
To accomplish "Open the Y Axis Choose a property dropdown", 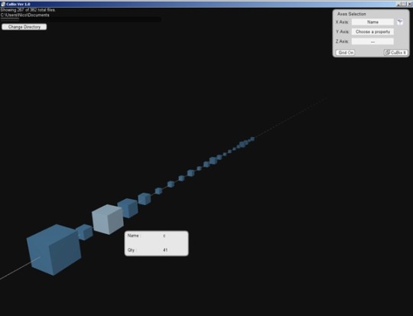I will pos(372,31).
